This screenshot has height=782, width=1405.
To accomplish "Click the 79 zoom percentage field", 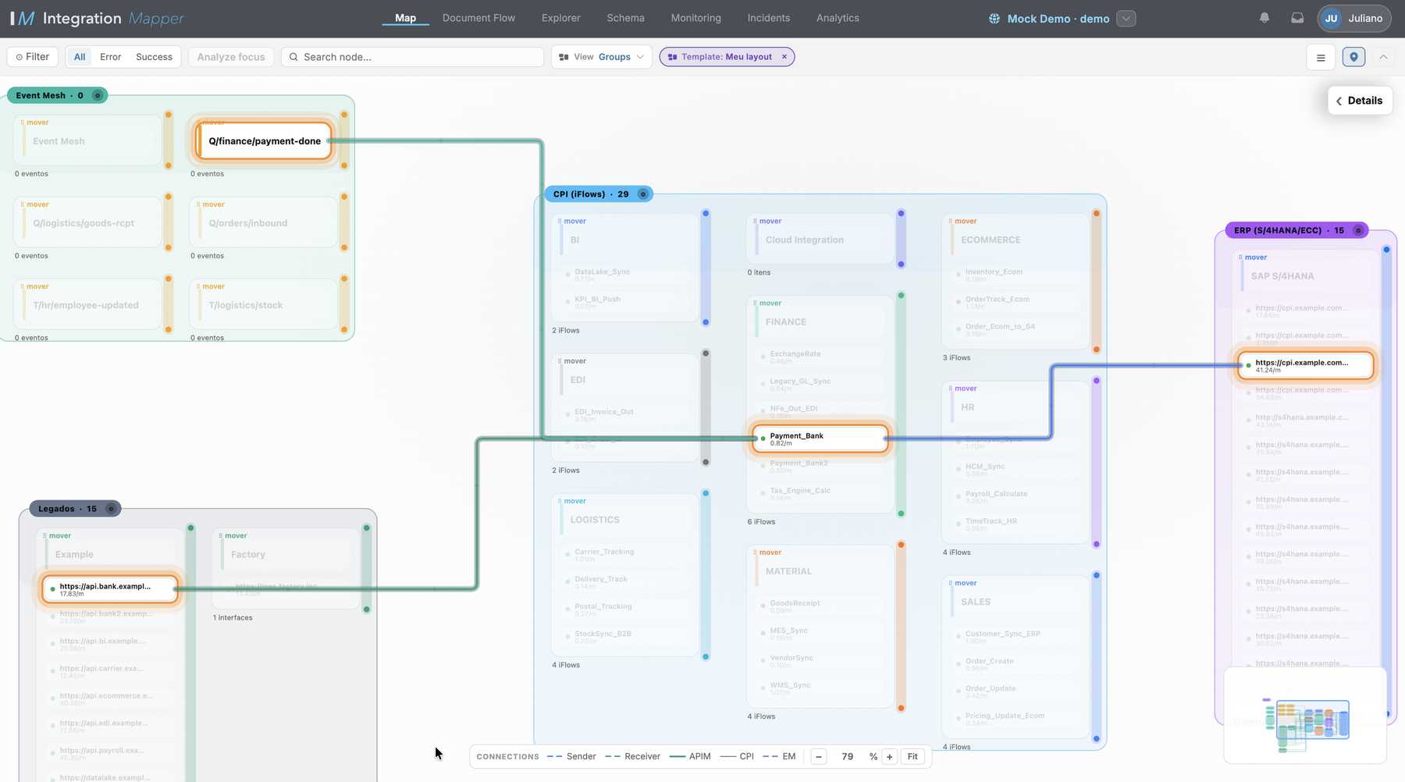I will (x=847, y=756).
